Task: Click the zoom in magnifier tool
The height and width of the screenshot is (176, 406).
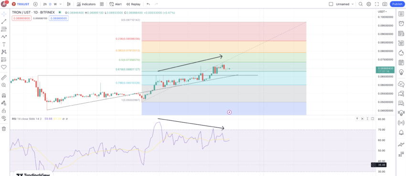Action: 4,85
